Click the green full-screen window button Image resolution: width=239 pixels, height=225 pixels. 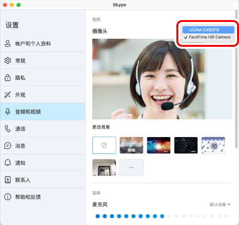coord(19,5)
